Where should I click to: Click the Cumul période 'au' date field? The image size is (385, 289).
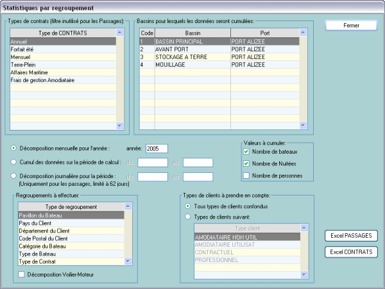(x=198, y=163)
